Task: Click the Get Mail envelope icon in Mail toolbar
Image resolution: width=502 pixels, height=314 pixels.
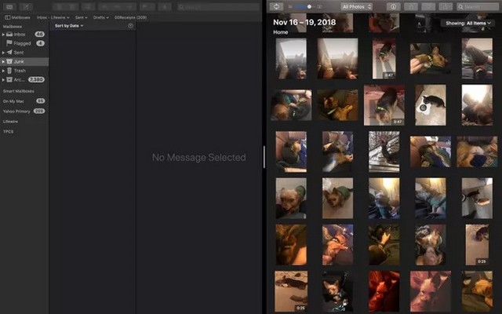Action: [x=9, y=6]
